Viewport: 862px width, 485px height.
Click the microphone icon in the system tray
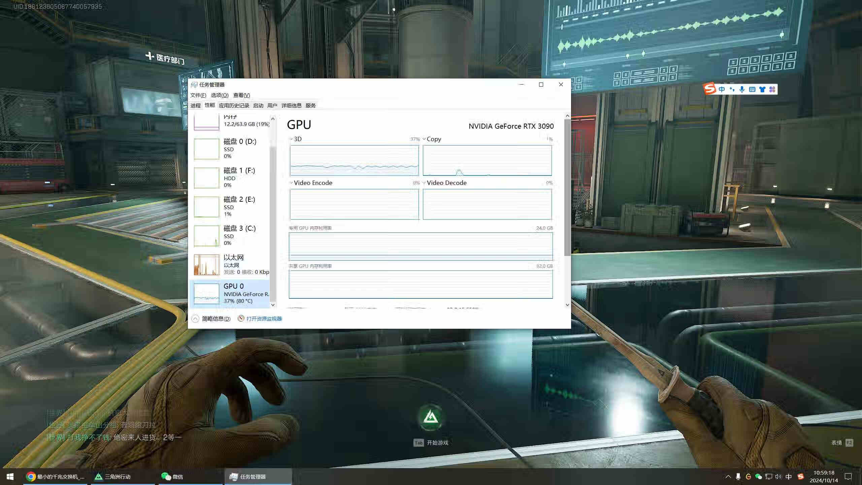coord(738,477)
